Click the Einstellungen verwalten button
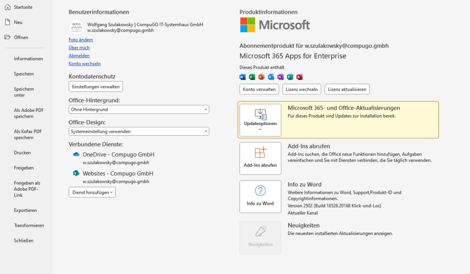Image resolution: width=470 pixels, height=274 pixels. (x=95, y=87)
